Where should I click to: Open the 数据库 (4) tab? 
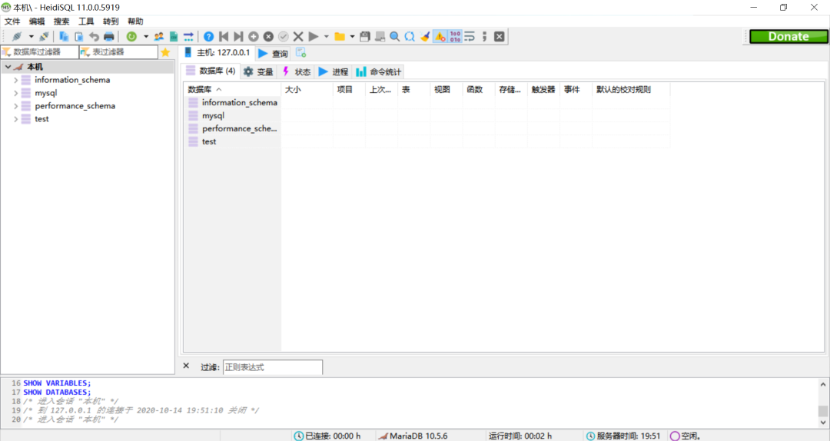click(211, 71)
